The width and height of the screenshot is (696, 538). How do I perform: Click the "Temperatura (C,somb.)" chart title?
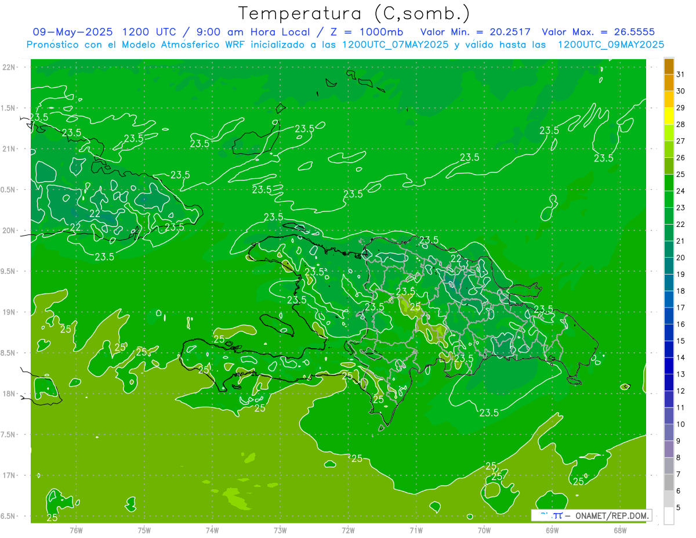point(354,13)
